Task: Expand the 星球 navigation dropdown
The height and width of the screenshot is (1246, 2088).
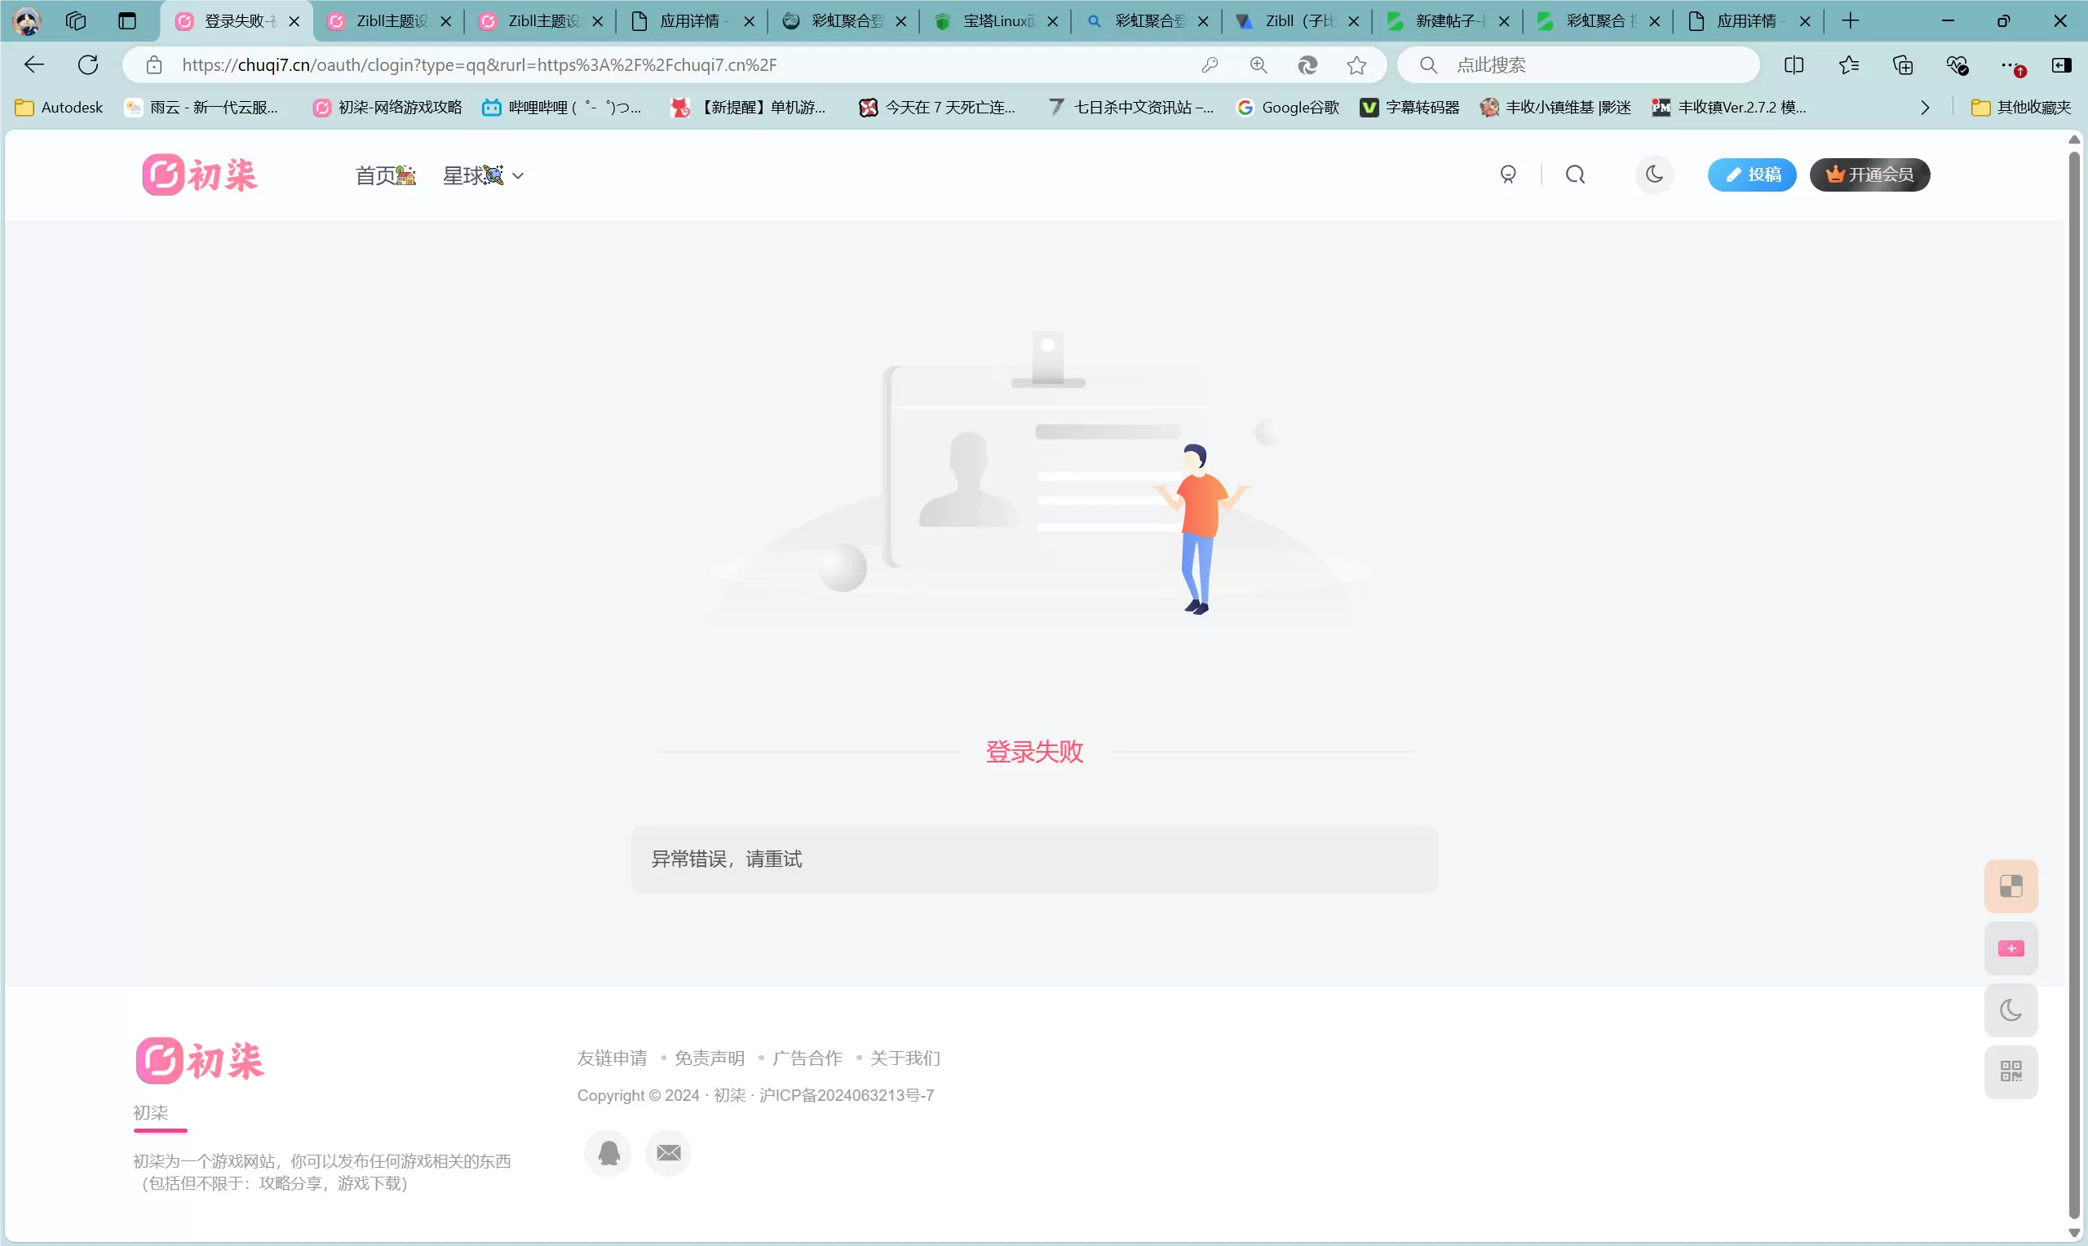Action: click(x=484, y=175)
